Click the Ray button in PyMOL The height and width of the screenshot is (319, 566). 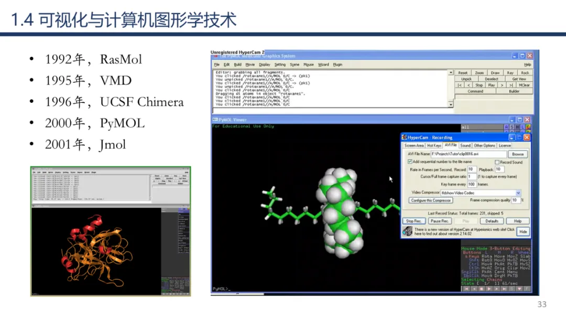(x=510, y=72)
